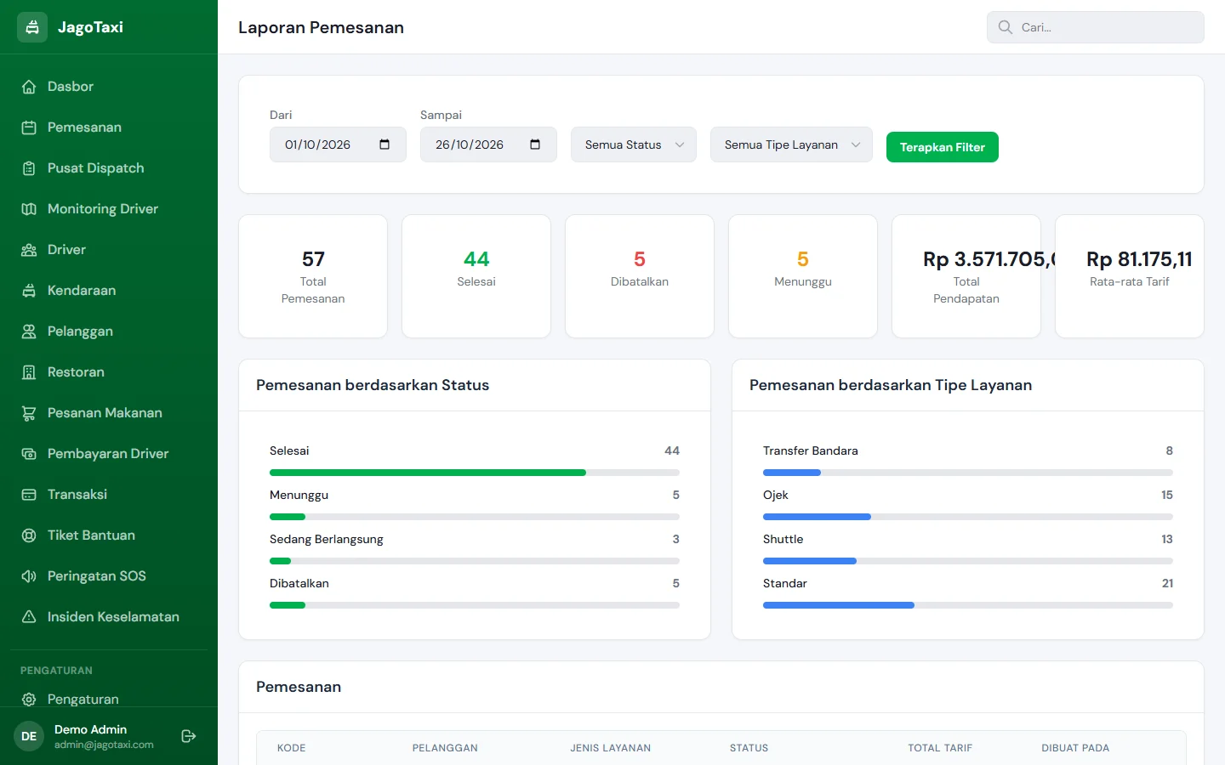Viewport: 1225px width, 765px height.
Task: Open Pesanan Makanan menu item
Action: (109, 413)
